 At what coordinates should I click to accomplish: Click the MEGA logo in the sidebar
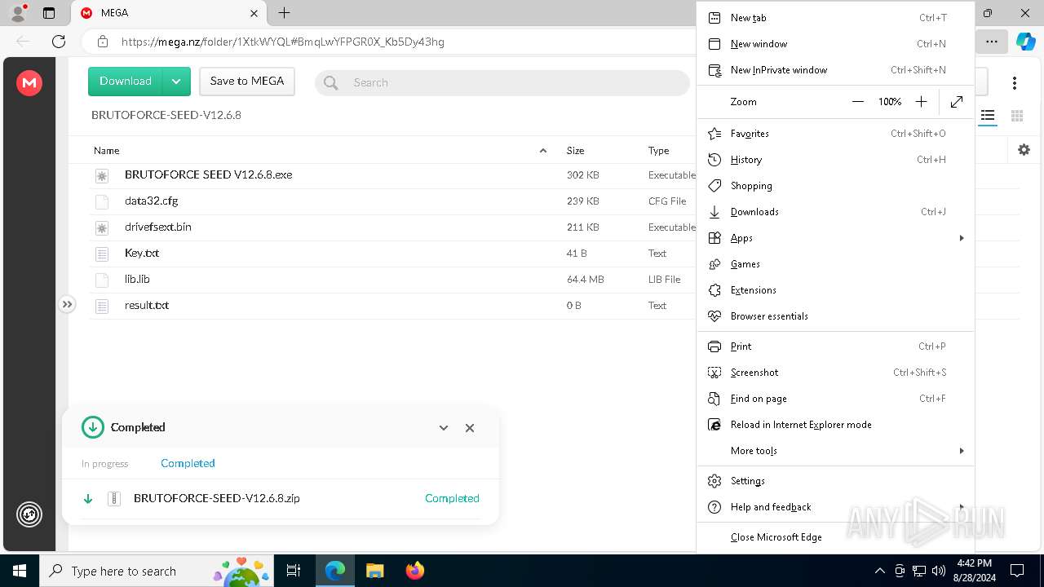point(29,82)
